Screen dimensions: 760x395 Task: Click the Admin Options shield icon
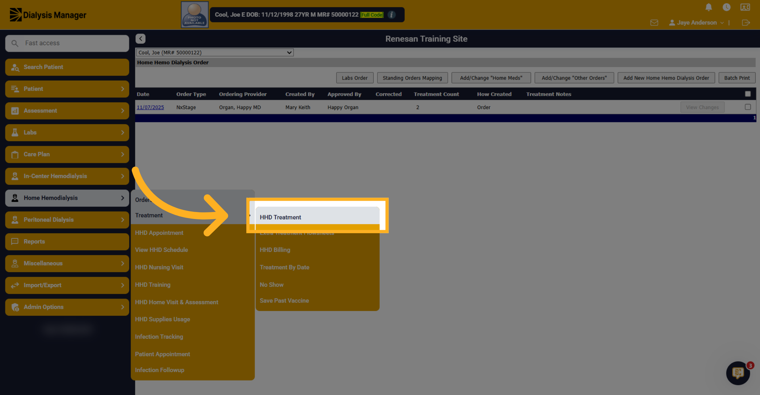pos(15,307)
